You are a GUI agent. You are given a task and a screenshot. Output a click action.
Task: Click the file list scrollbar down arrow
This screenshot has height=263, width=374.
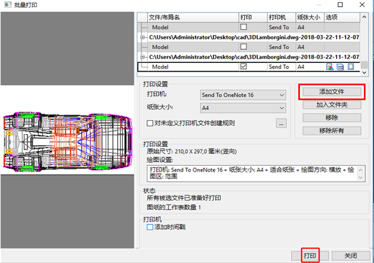point(364,72)
